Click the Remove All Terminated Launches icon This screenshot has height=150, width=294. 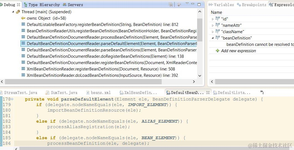click(x=171, y=4)
